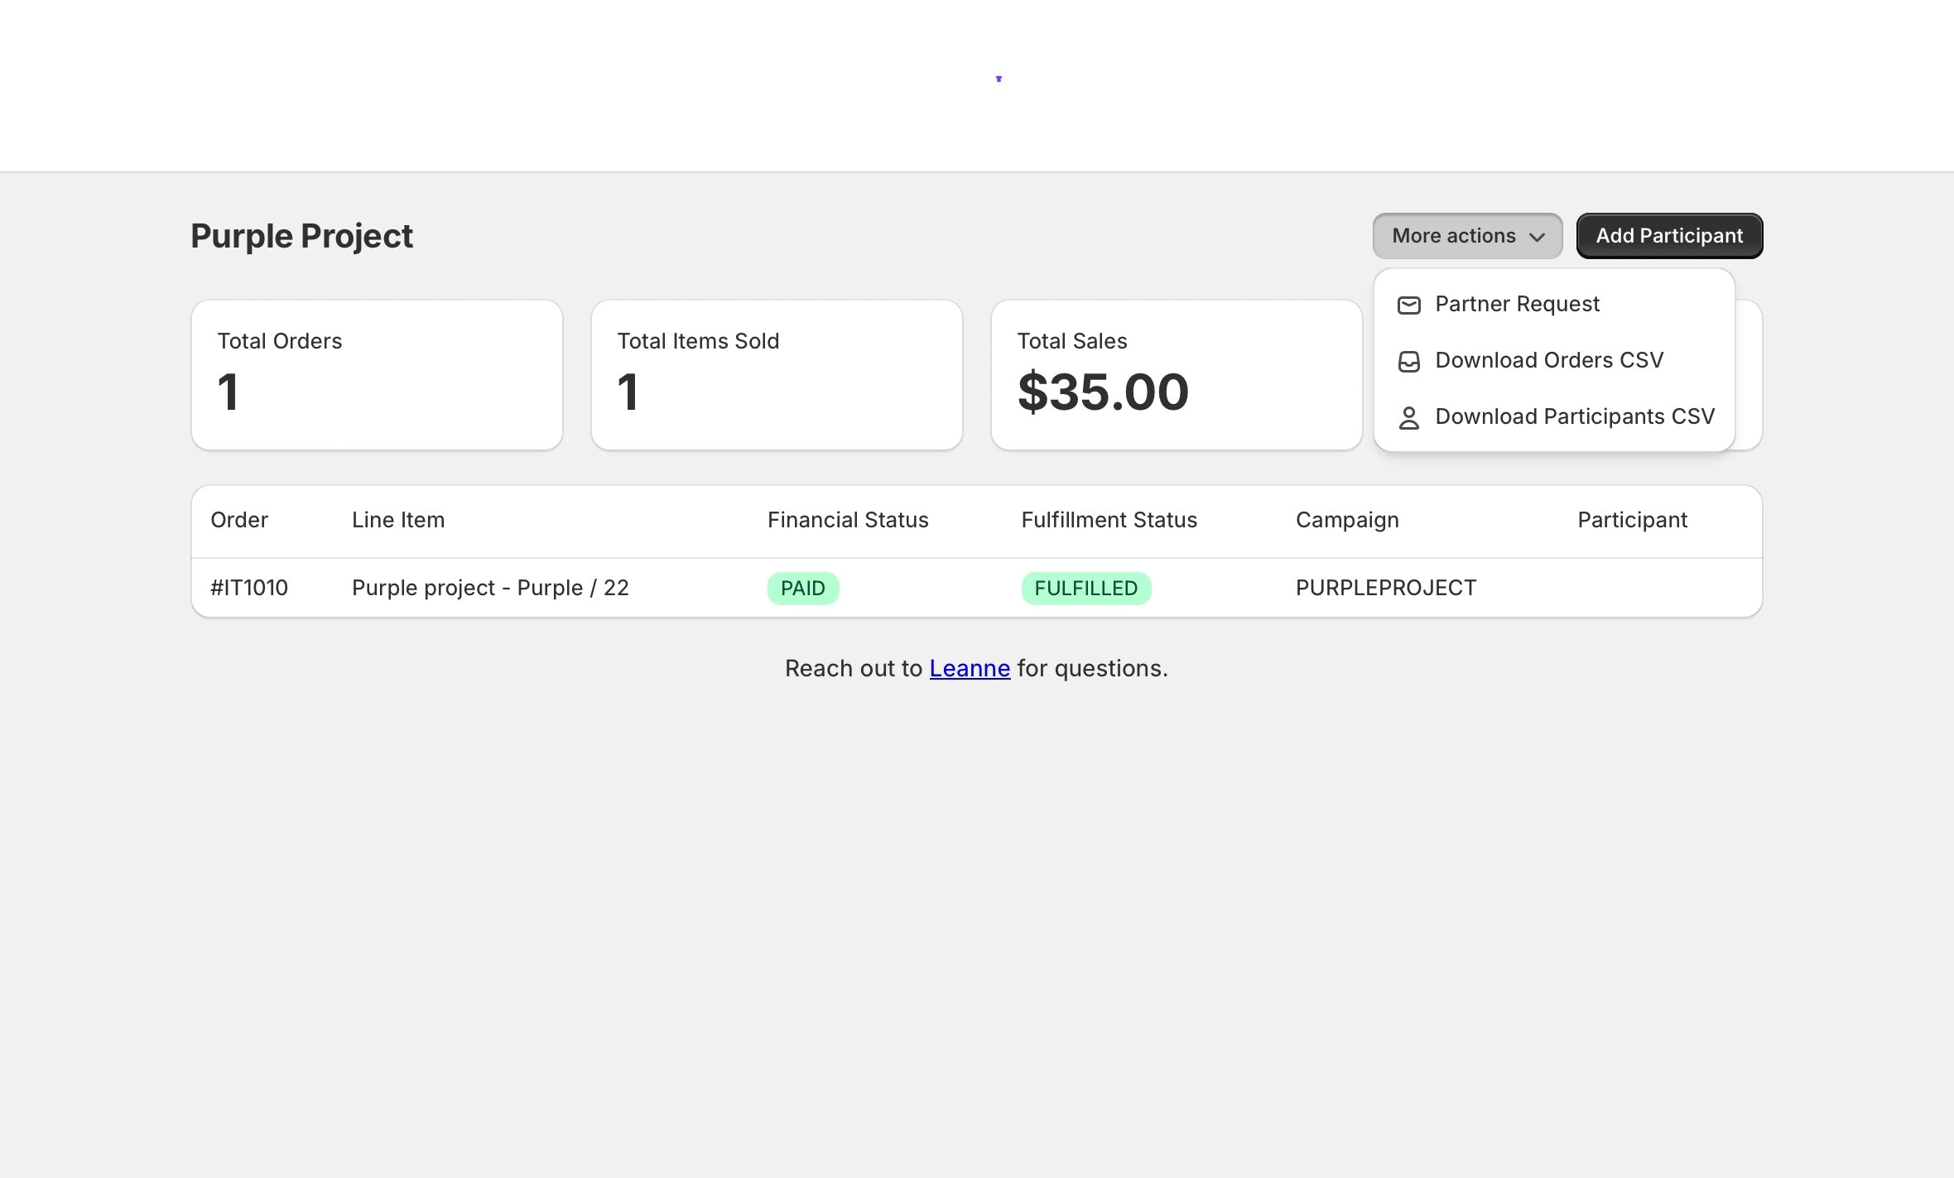Click the PURPLEPROJECT campaign cell
This screenshot has height=1178, width=1954.
1385,588
